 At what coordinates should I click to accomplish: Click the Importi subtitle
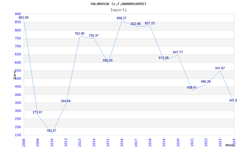(118, 10)
